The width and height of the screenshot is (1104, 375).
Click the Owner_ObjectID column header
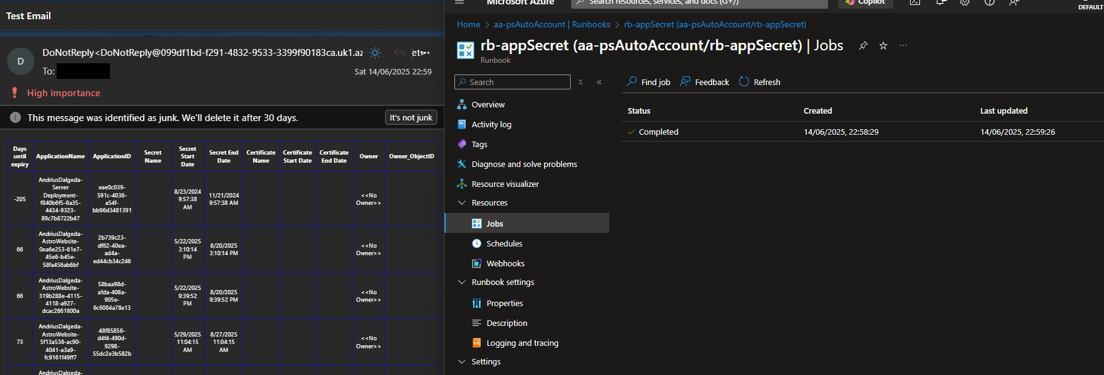[412, 156]
